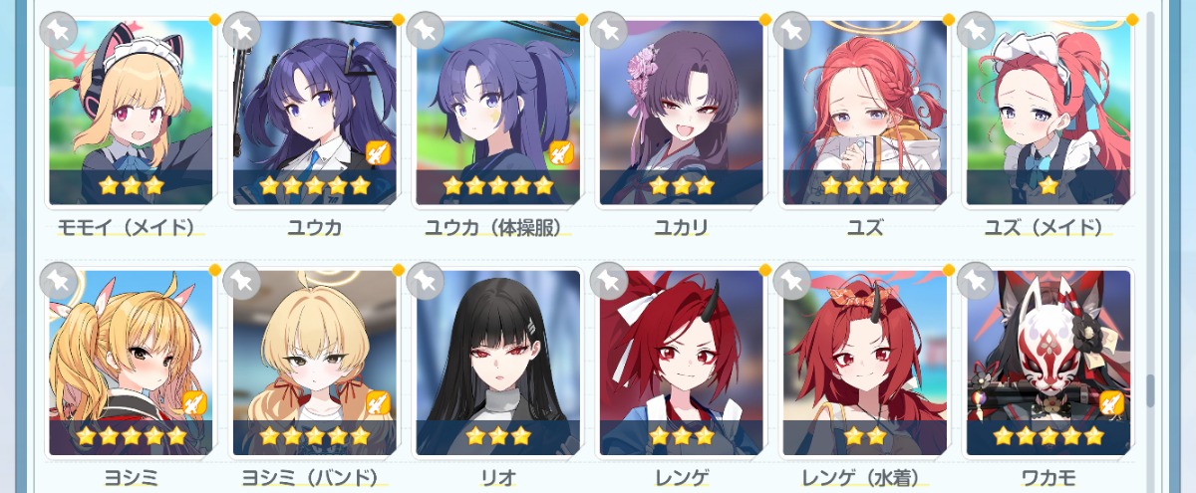Click the gold weapon badge on ヨシミ
This screenshot has width=1196, height=493.
(193, 403)
